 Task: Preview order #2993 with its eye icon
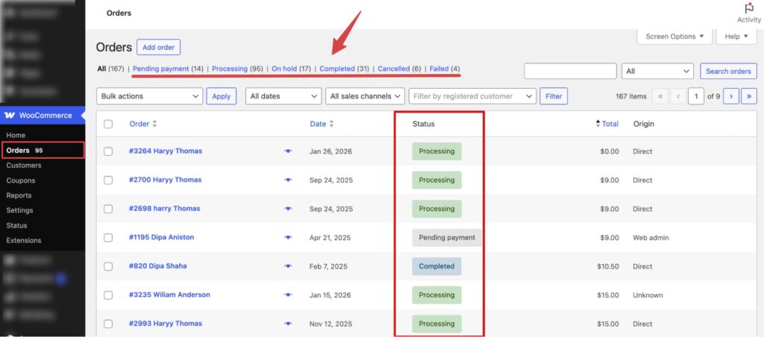[x=288, y=324]
